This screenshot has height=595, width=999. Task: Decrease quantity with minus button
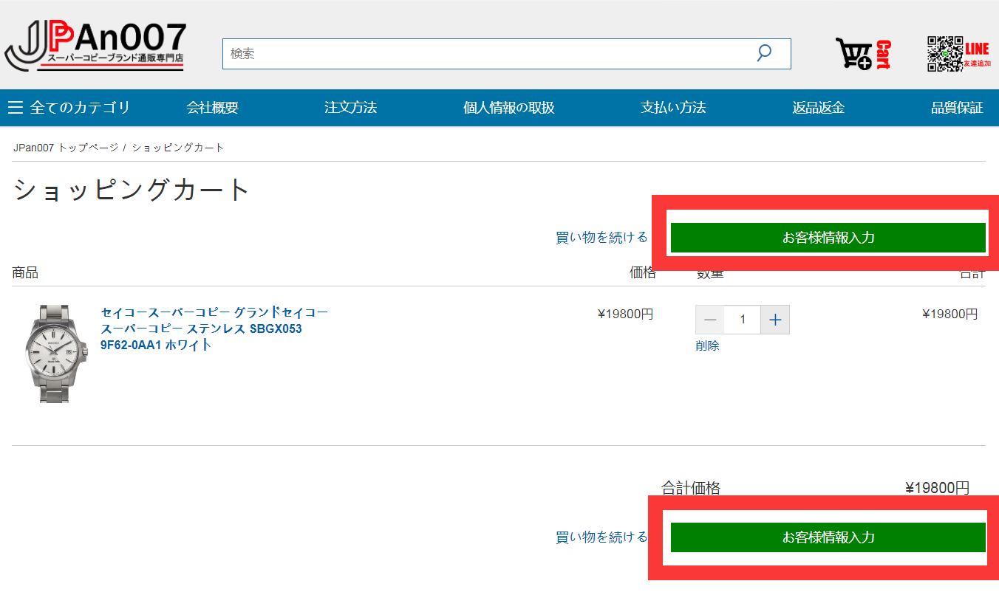710,320
